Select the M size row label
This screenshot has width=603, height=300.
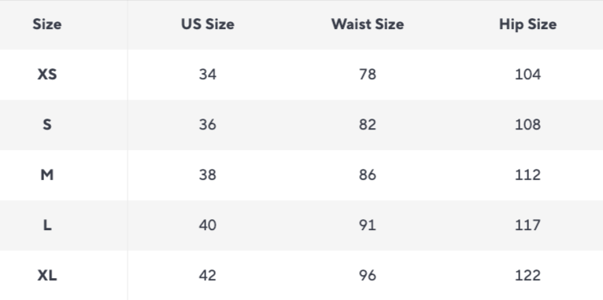47,175
